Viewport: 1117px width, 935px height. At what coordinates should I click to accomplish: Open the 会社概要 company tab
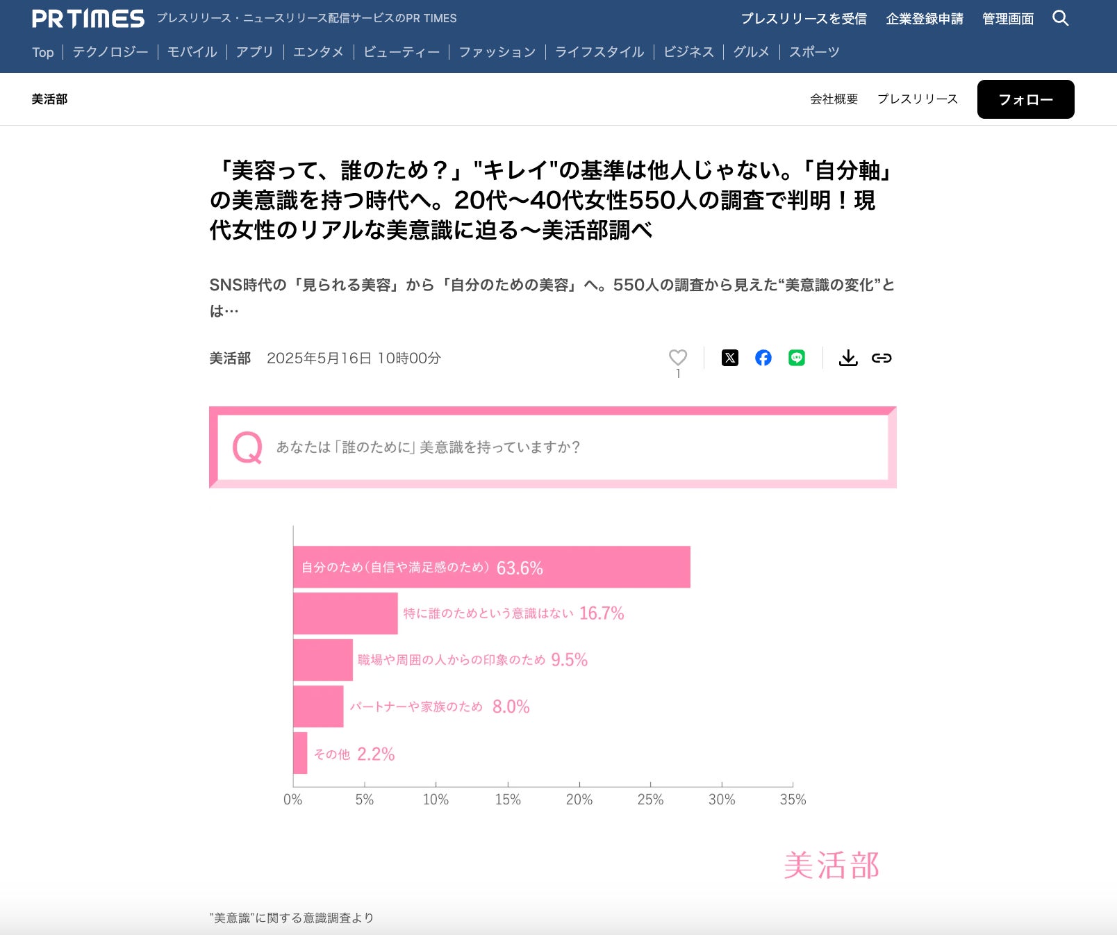(834, 99)
